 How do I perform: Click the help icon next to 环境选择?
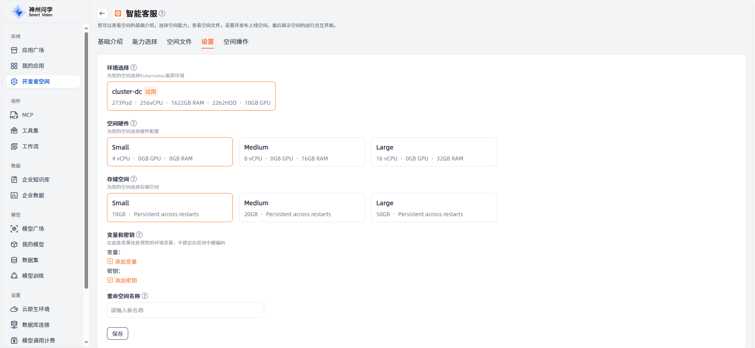(x=134, y=67)
